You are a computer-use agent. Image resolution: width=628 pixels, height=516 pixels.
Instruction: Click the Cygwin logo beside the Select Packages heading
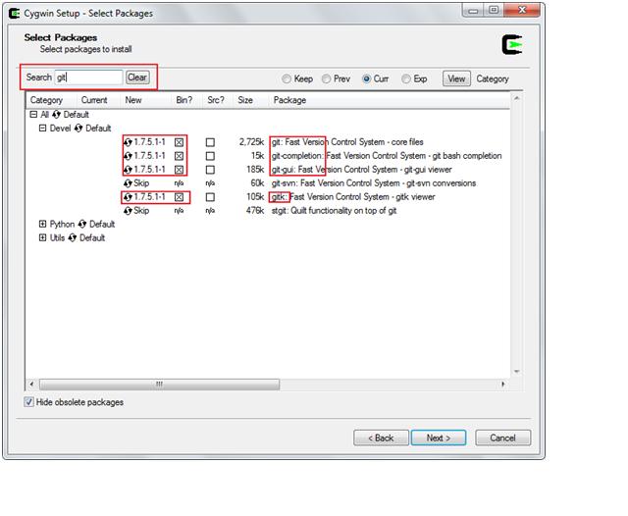click(x=512, y=44)
